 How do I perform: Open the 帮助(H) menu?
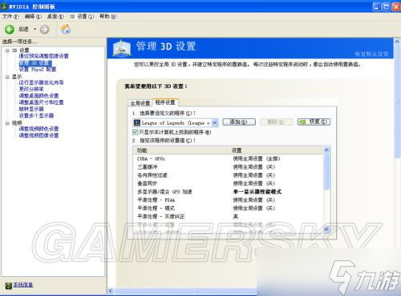pyautogui.click(x=108, y=17)
